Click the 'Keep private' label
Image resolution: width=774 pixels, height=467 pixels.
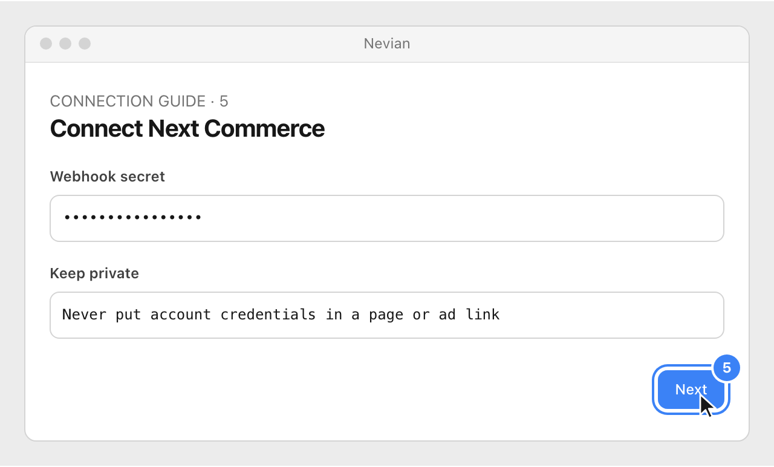tap(94, 273)
